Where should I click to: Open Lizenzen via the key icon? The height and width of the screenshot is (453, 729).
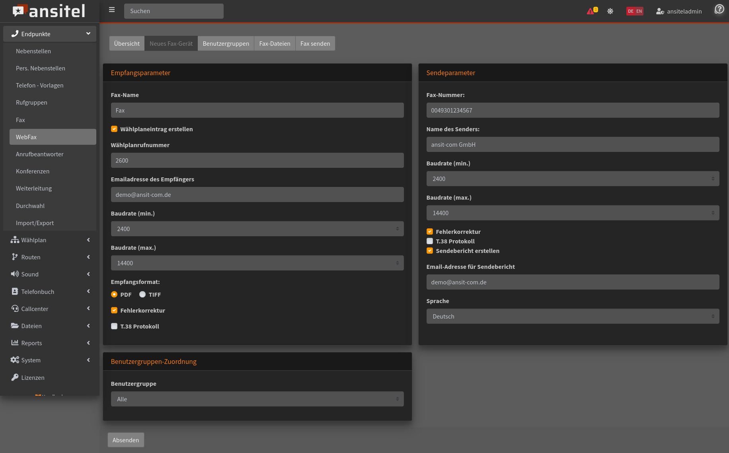[x=15, y=377]
